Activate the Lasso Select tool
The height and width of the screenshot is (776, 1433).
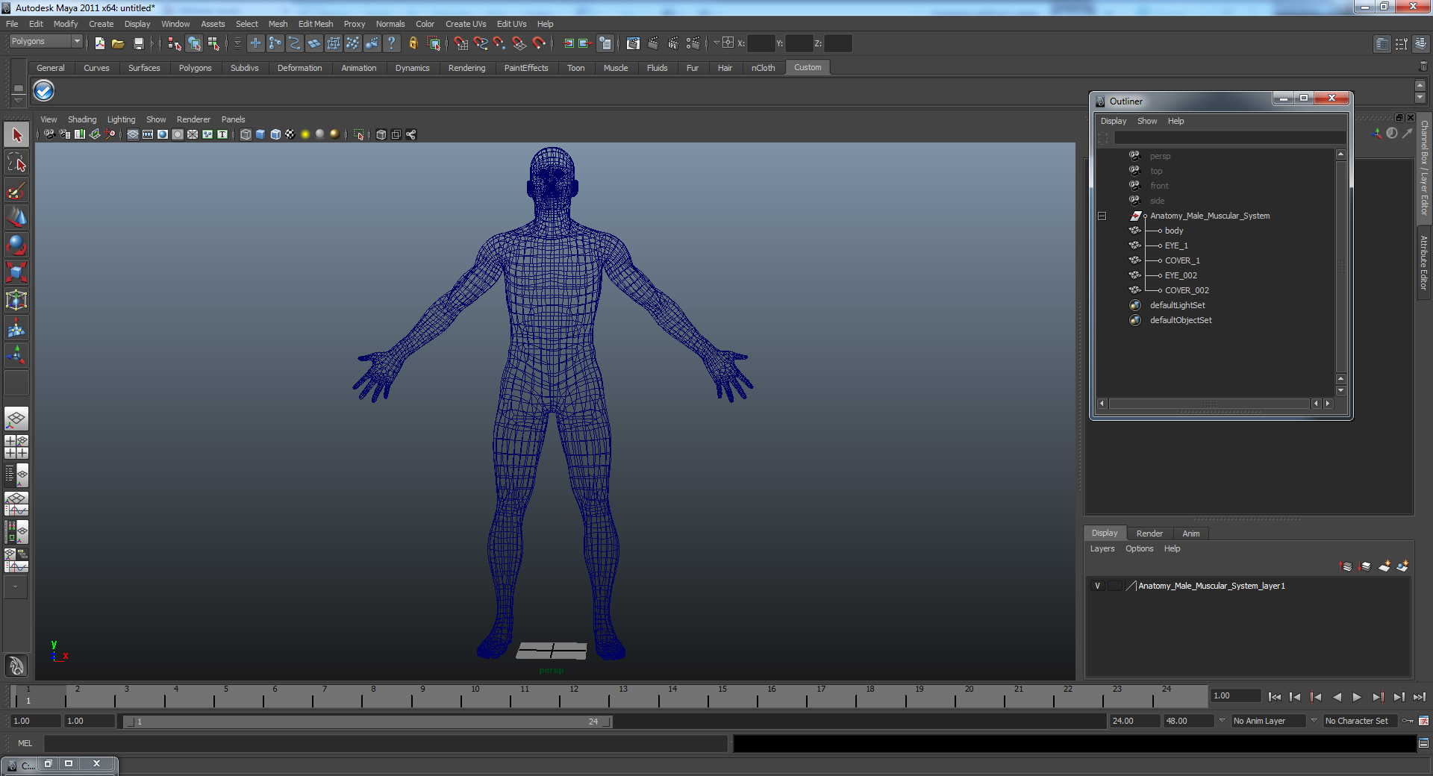pyautogui.click(x=16, y=163)
